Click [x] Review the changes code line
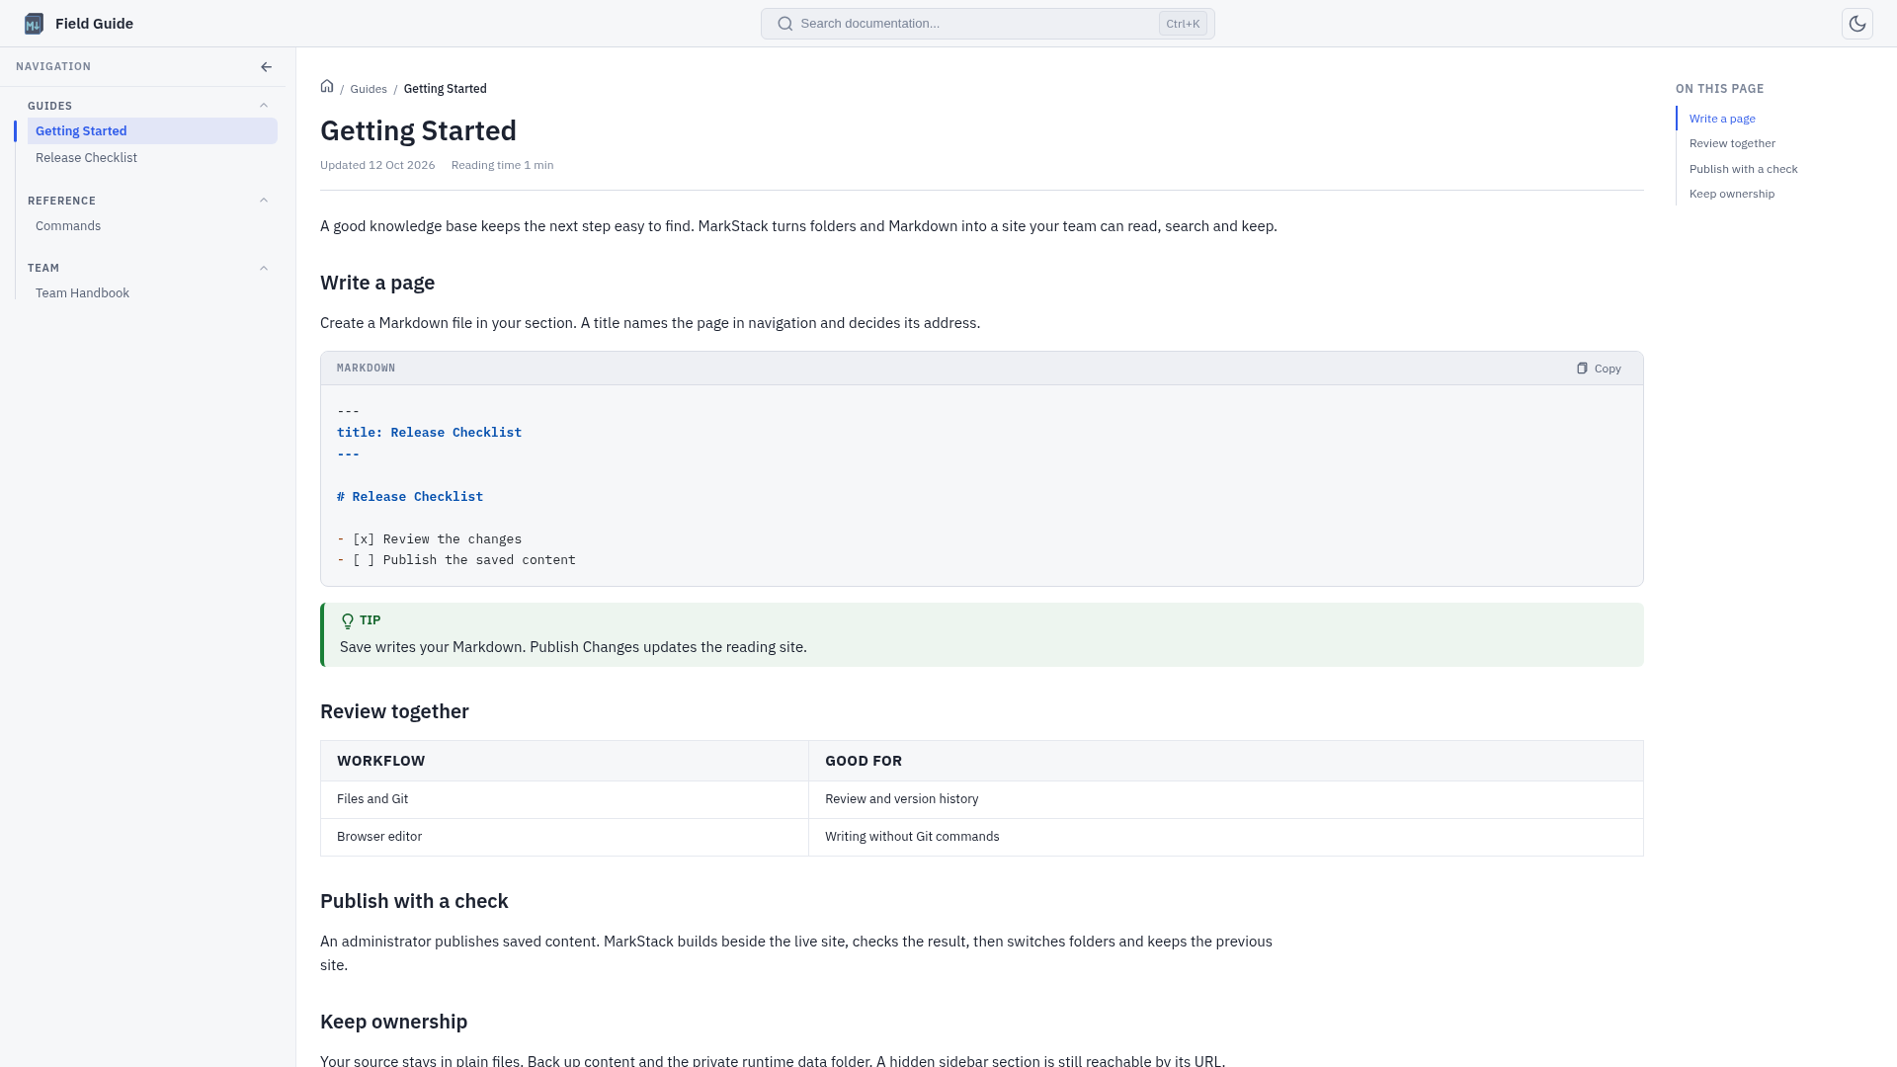Screen dimensions: 1897x1067 429,539
